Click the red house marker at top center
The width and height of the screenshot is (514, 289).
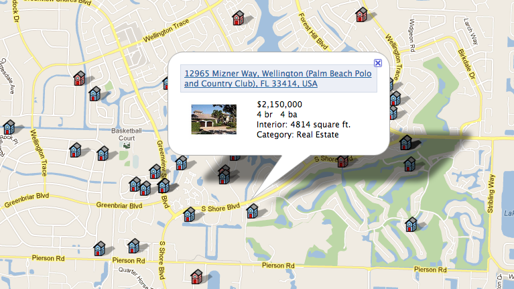[238, 17]
